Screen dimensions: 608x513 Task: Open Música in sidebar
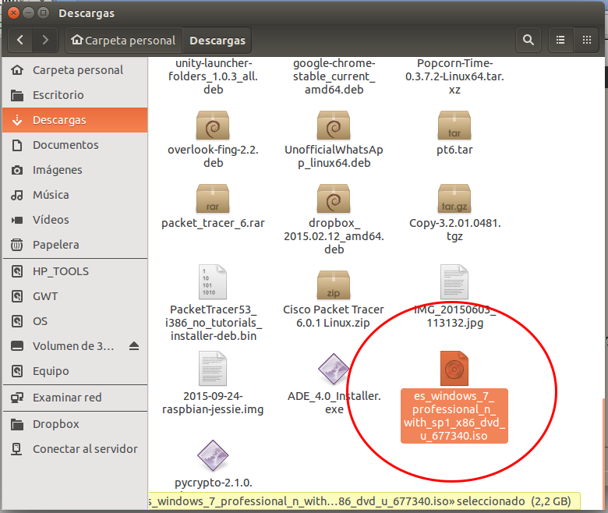tap(75, 195)
